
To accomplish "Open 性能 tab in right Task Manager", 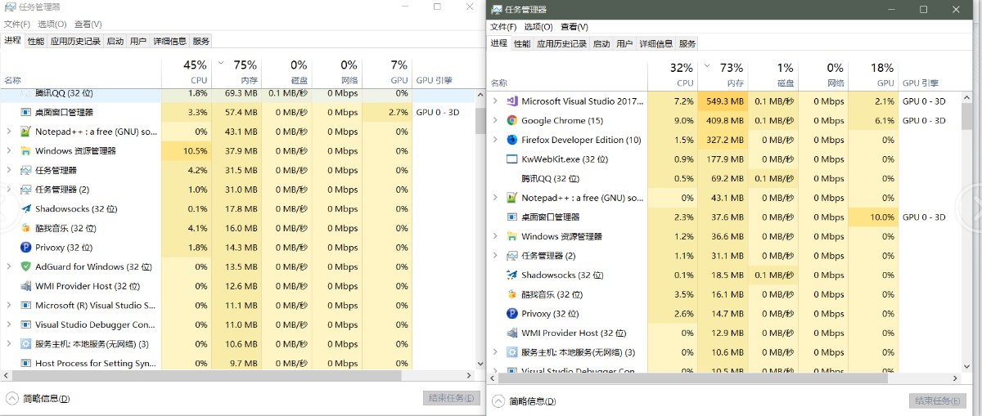I will [x=522, y=44].
